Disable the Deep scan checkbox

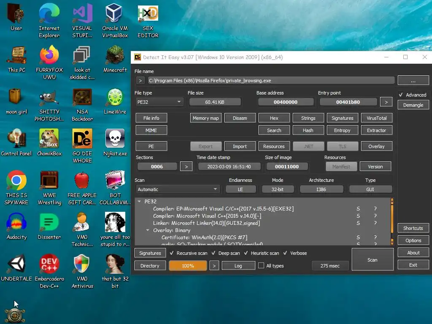coord(213,253)
